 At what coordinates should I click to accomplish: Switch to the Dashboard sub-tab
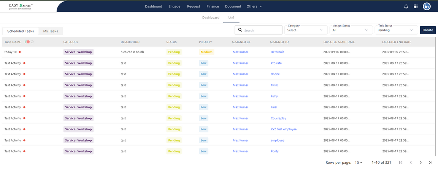(211, 17)
